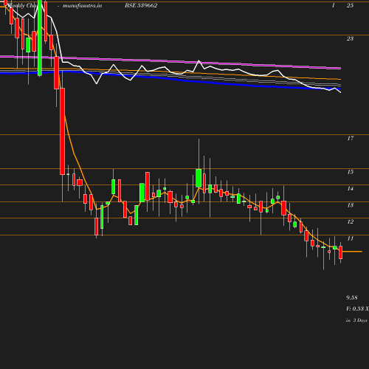The image size is (369, 369).
Task: Click the 'Weekly Chart' title text
Action: coord(22,5)
